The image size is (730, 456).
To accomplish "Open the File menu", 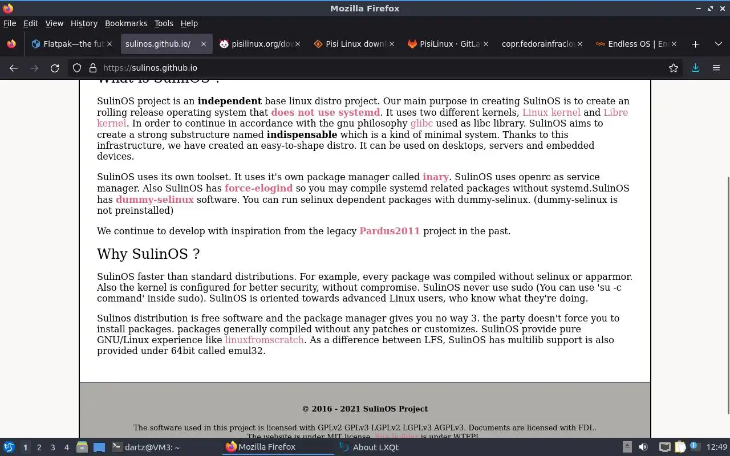I will point(10,23).
